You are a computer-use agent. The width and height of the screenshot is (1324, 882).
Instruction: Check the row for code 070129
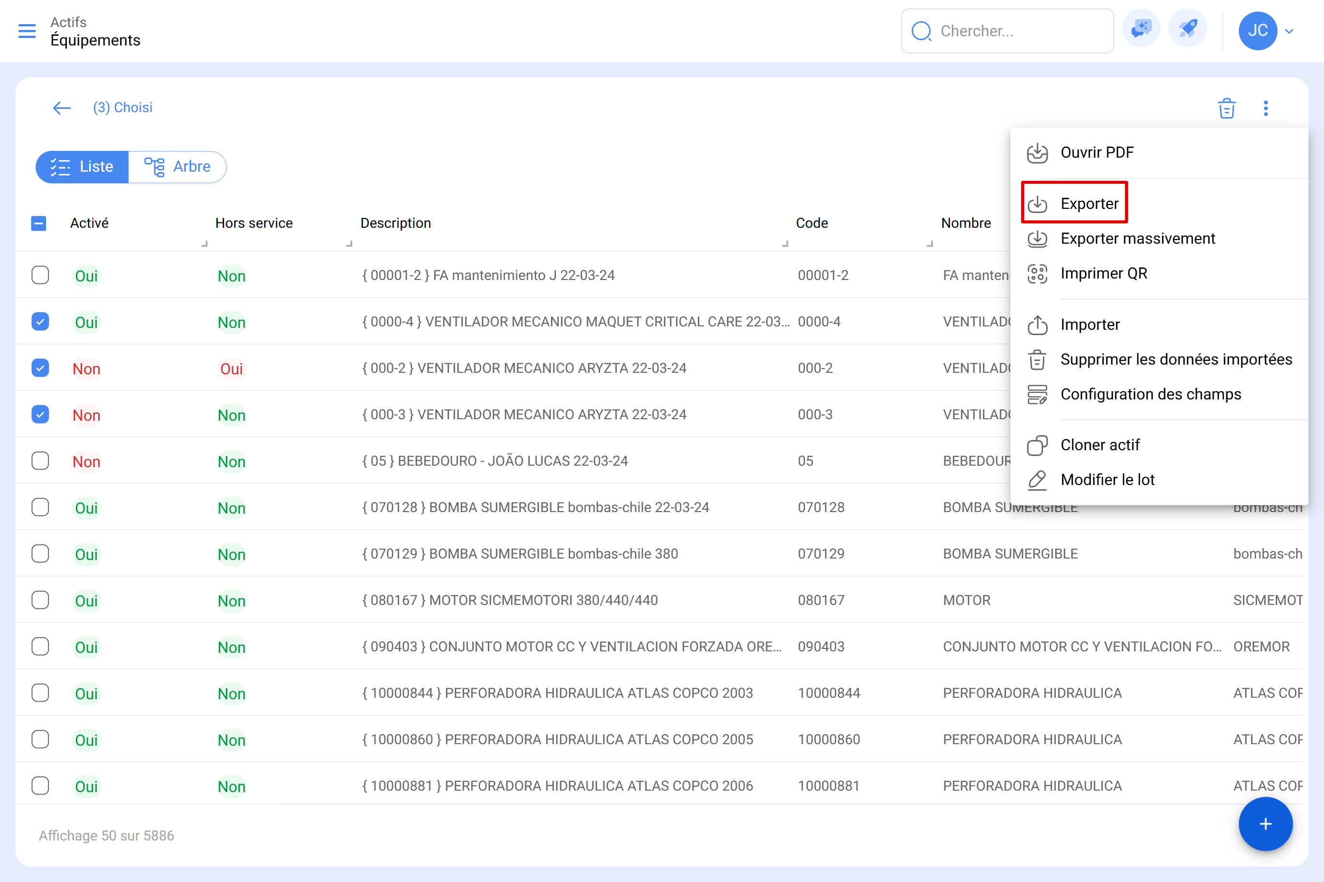(x=40, y=554)
